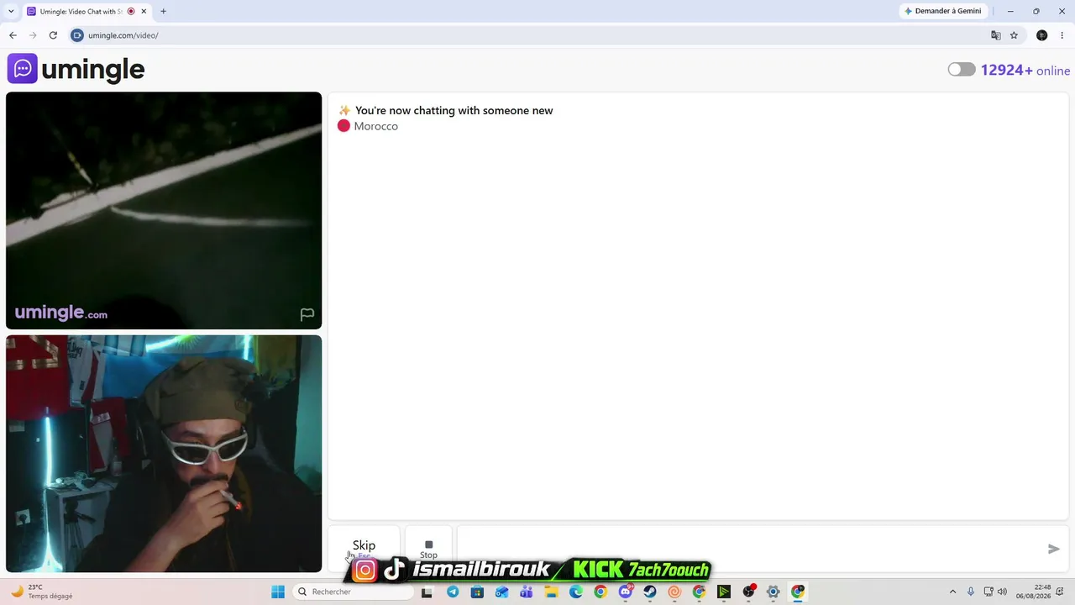Flag the stranger's video with the report icon
Viewport: 1075px width, 605px height.
point(307,314)
